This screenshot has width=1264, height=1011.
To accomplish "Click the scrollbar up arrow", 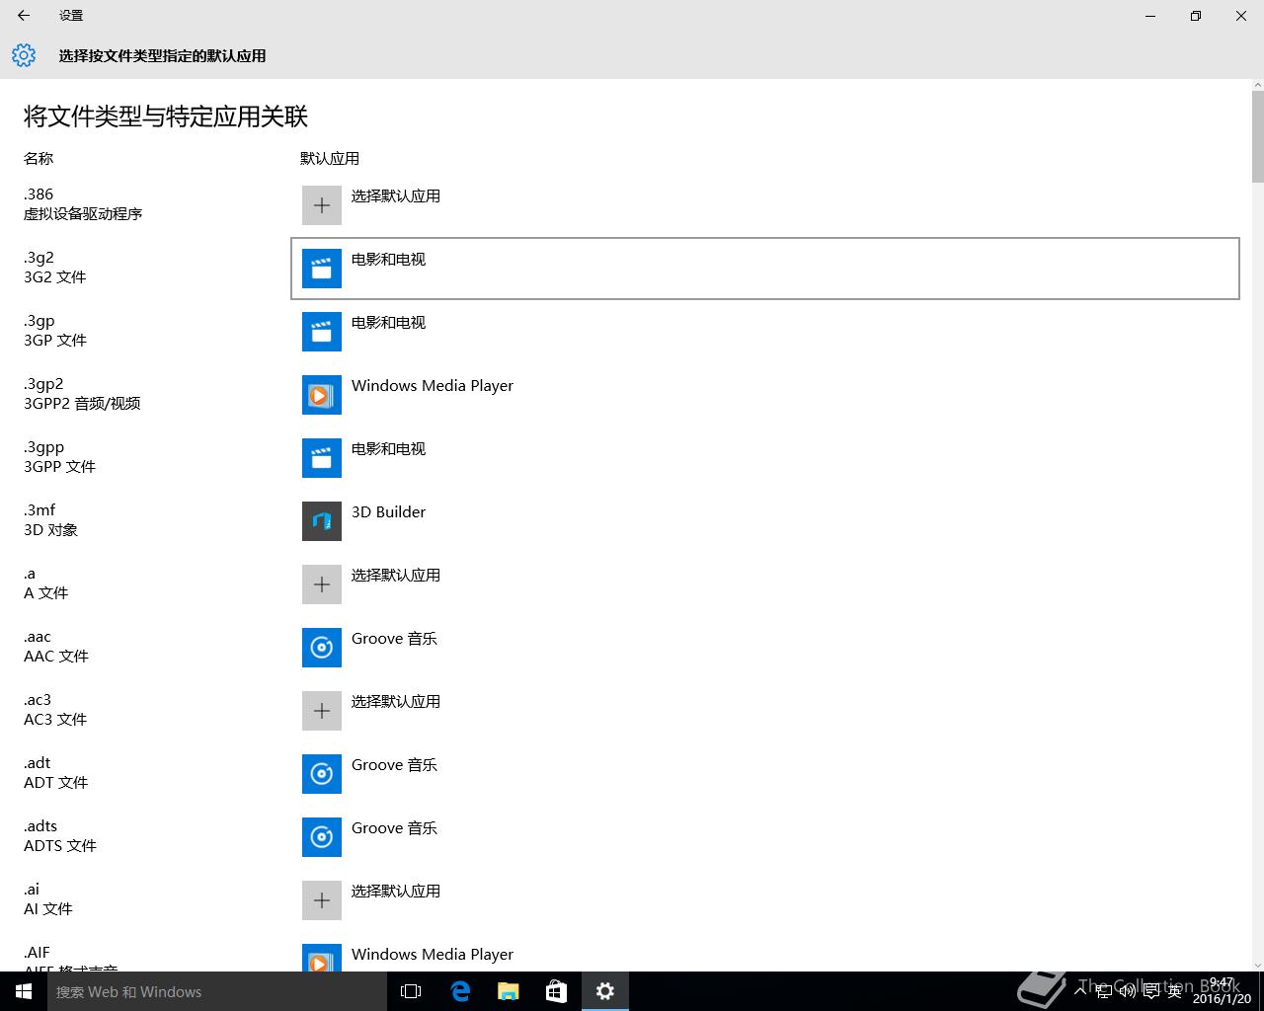I will (x=1257, y=85).
